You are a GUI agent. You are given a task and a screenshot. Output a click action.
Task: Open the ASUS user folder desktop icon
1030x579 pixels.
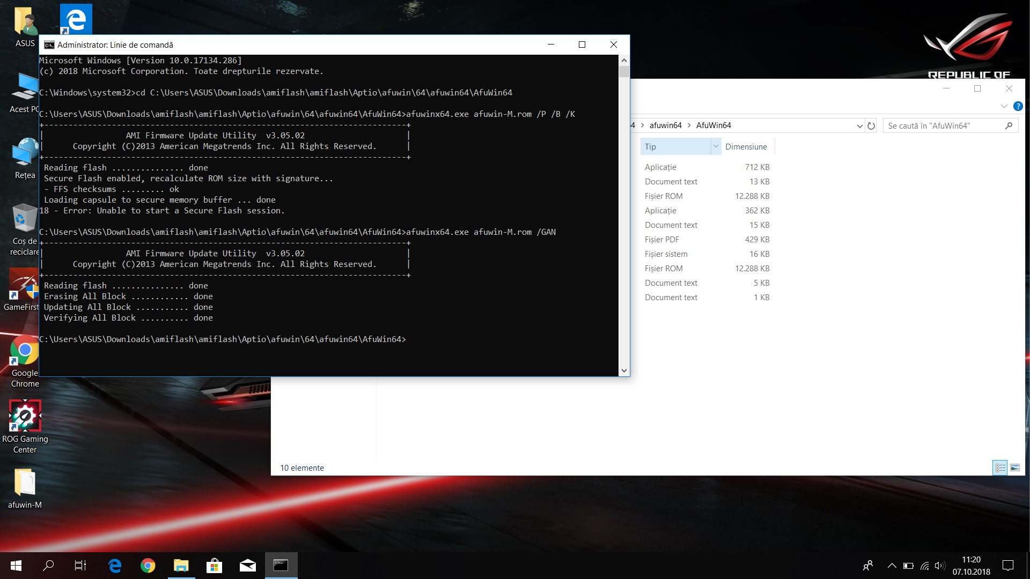(25, 27)
